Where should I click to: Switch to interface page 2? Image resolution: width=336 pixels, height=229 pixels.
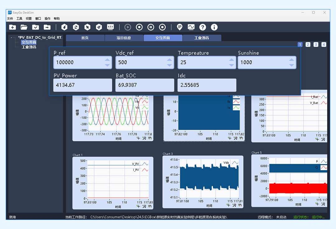(308, 45)
